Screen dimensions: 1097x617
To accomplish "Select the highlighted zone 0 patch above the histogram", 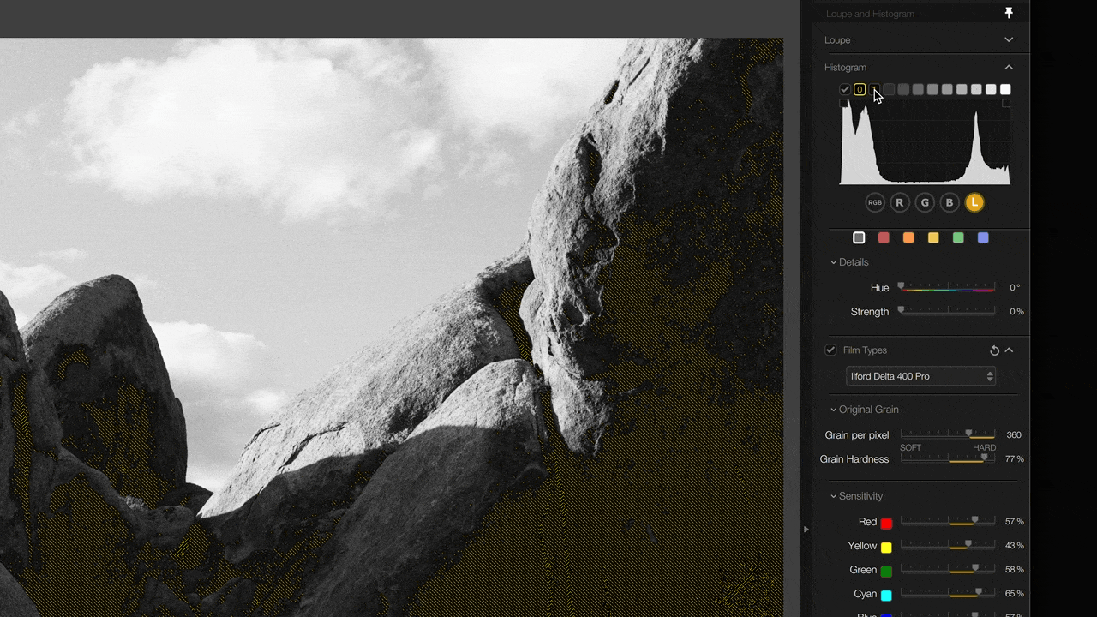I will pyautogui.click(x=860, y=89).
